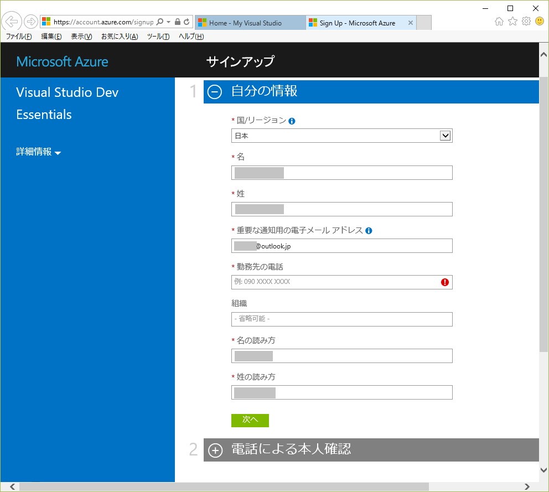Open the 国/リージョン country dropdown

coord(341,136)
